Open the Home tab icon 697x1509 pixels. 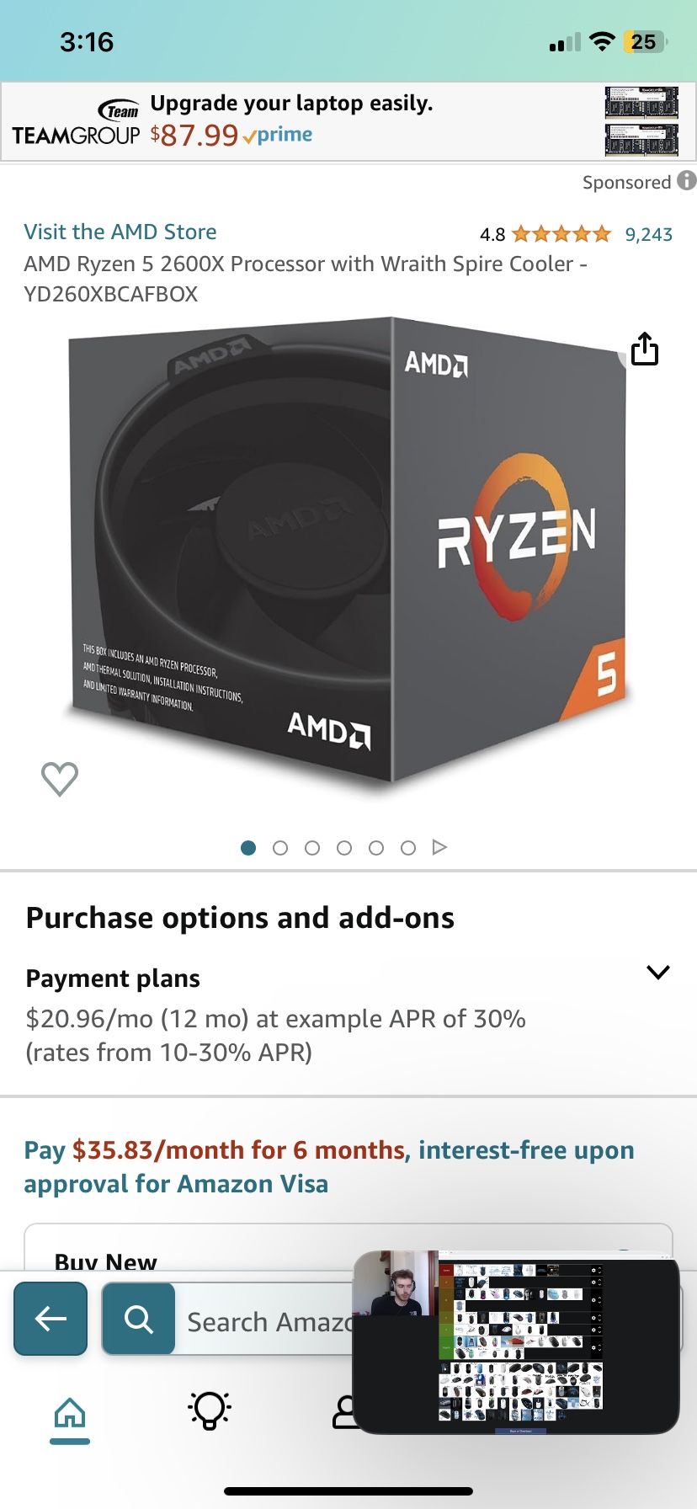pos(70,1414)
